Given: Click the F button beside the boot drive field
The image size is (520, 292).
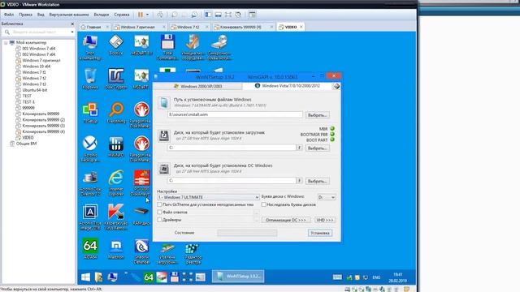Looking at the screenshot, I should [299, 148].
